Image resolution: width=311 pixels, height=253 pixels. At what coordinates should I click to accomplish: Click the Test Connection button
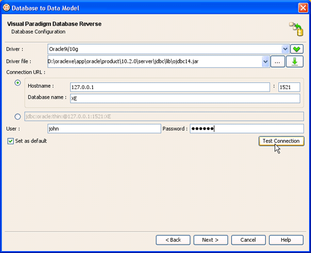281,141
